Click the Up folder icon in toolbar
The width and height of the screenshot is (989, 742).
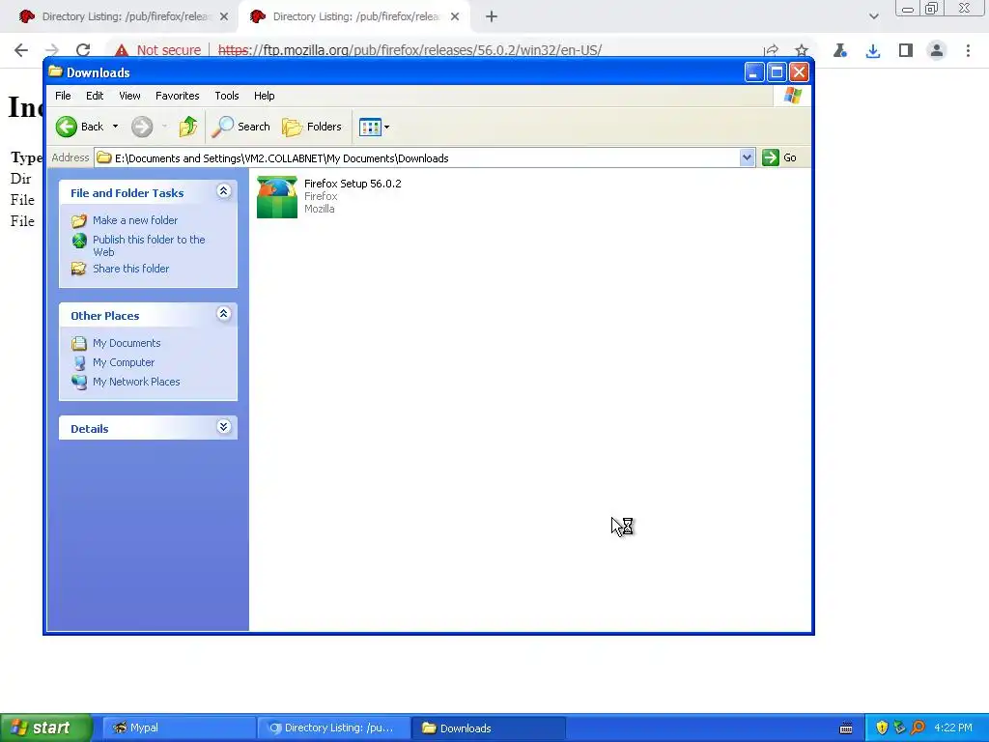coord(188,127)
